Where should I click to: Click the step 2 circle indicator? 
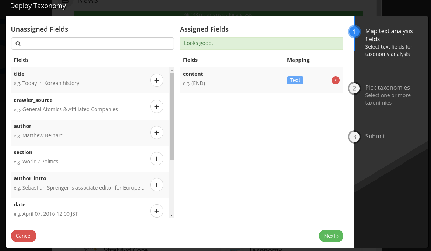[x=354, y=89]
